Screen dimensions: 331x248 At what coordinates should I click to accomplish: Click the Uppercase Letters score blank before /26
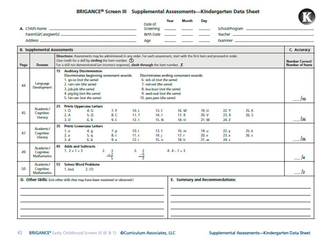[x=296, y=120]
